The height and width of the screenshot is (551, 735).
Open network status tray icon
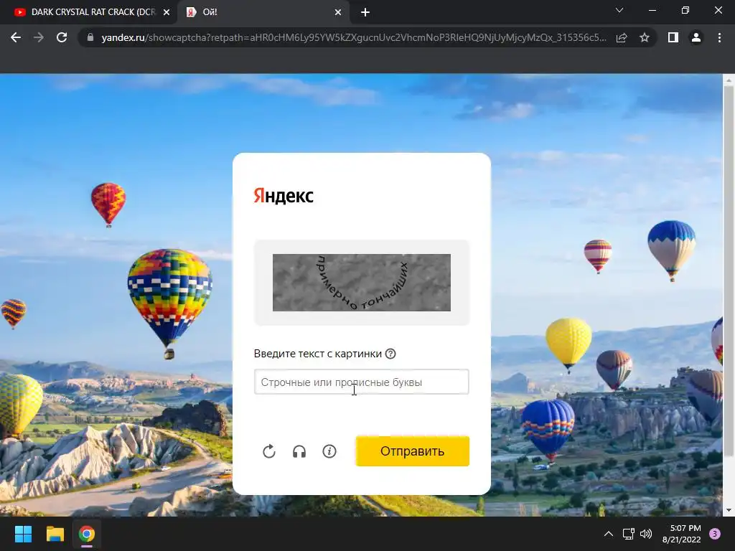pyautogui.click(x=628, y=534)
